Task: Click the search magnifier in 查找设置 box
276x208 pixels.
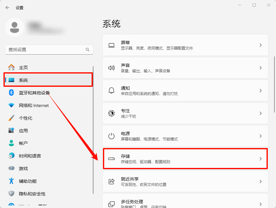Action: click(87, 50)
